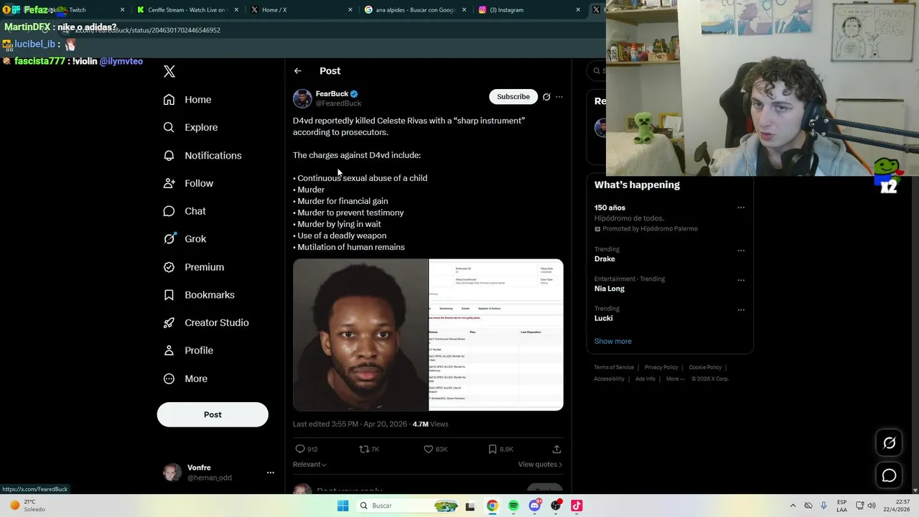
Task: Subscribe to FearBuck
Action: [513, 96]
